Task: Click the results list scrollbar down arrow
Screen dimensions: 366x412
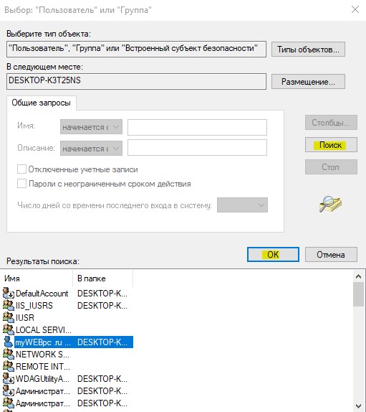Action: click(358, 406)
